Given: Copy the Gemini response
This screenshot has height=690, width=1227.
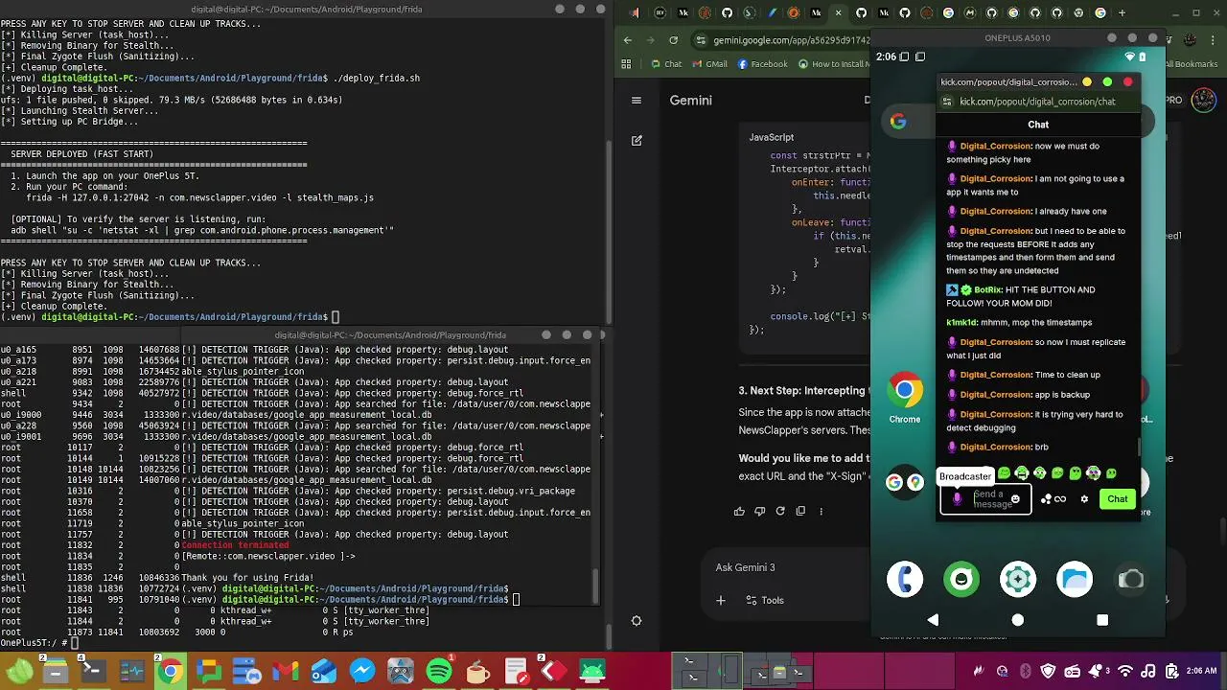Looking at the screenshot, I should click(x=800, y=511).
